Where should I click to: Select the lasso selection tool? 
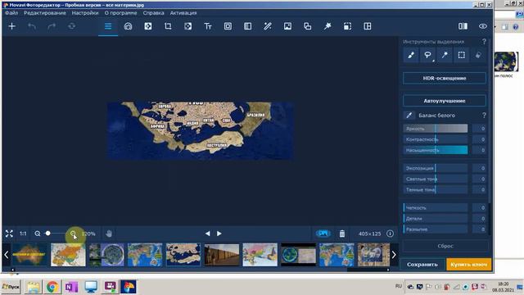point(427,55)
